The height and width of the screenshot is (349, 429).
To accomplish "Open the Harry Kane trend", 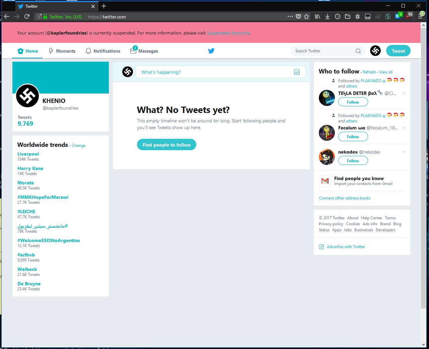I will (30, 168).
